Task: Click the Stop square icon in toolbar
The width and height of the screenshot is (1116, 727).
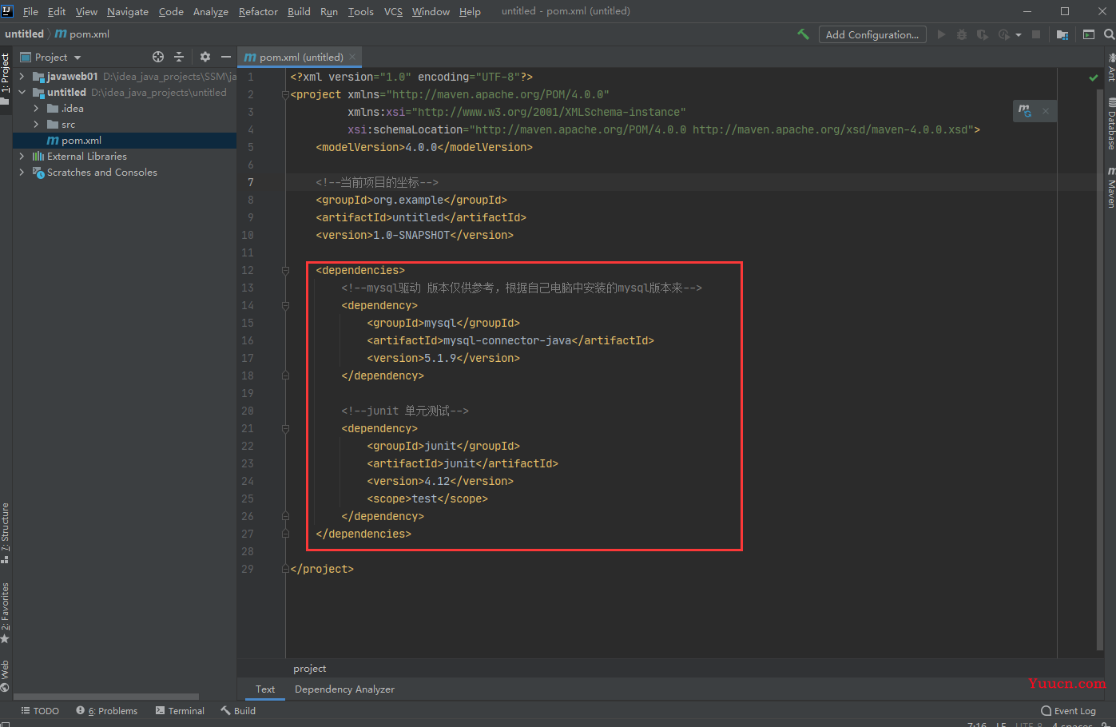Action: tap(1036, 34)
